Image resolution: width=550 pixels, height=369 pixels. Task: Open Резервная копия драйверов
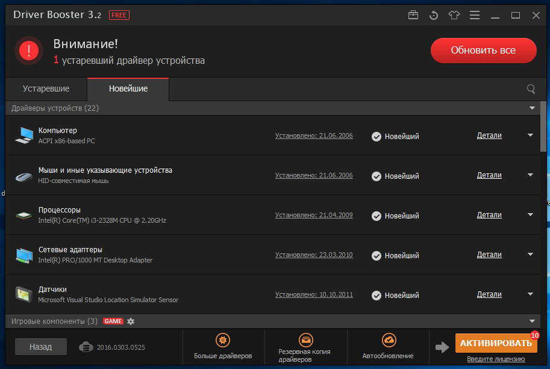pos(306,340)
